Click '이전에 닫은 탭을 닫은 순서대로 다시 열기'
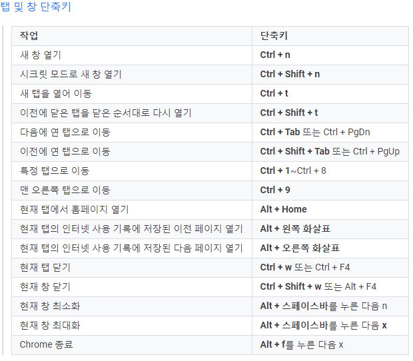The height and width of the screenshot is (361, 413). coord(106,113)
